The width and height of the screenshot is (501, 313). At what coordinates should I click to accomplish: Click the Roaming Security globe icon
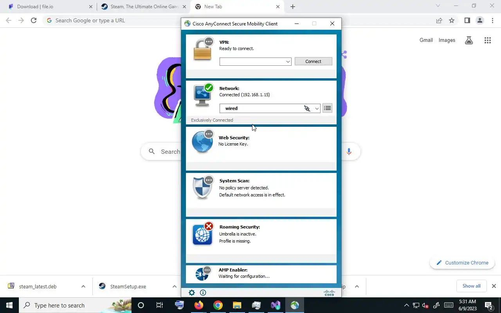click(x=203, y=234)
